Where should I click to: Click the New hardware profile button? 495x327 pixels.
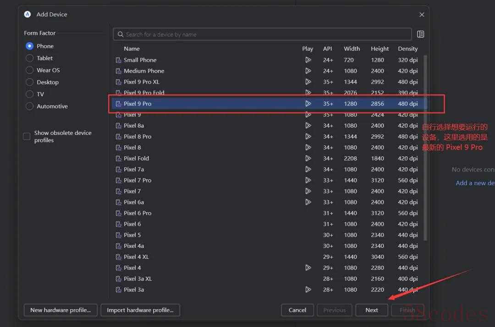point(60,310)
